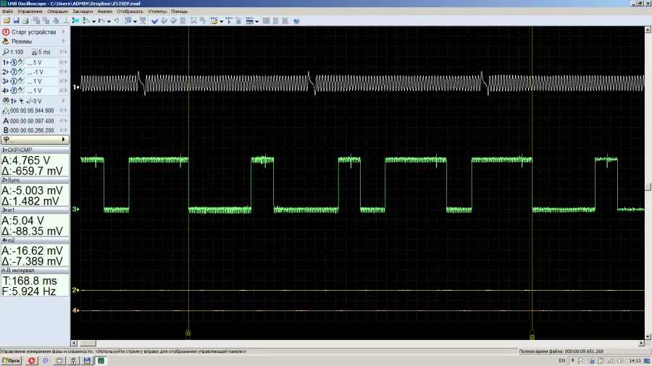Screen dimensions: 652x366
Task: Print waveform using the printer icon
Action: 25,21
